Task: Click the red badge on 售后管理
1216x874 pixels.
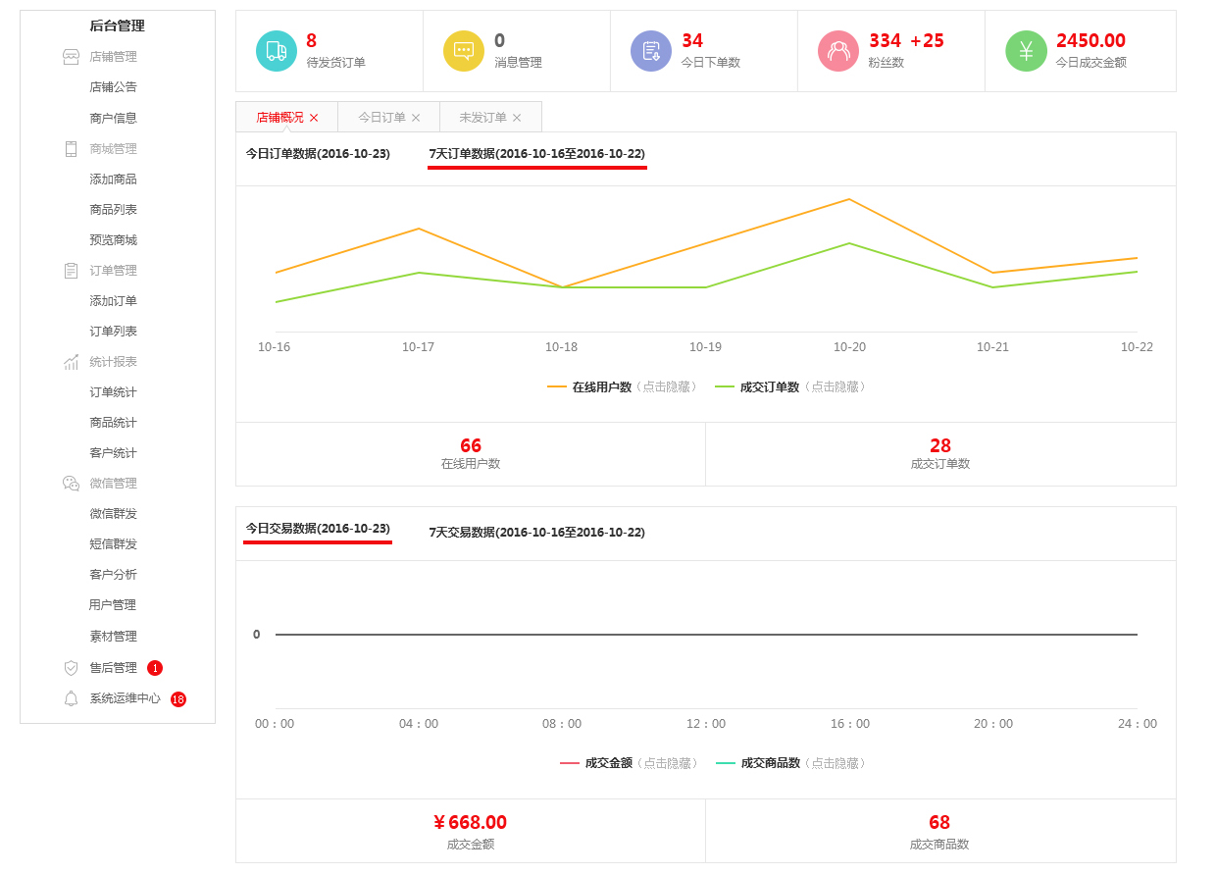Action: tap(155, 668)
